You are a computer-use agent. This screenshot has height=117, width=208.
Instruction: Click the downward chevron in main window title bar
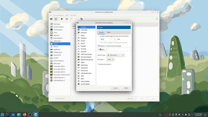(153, 12)
